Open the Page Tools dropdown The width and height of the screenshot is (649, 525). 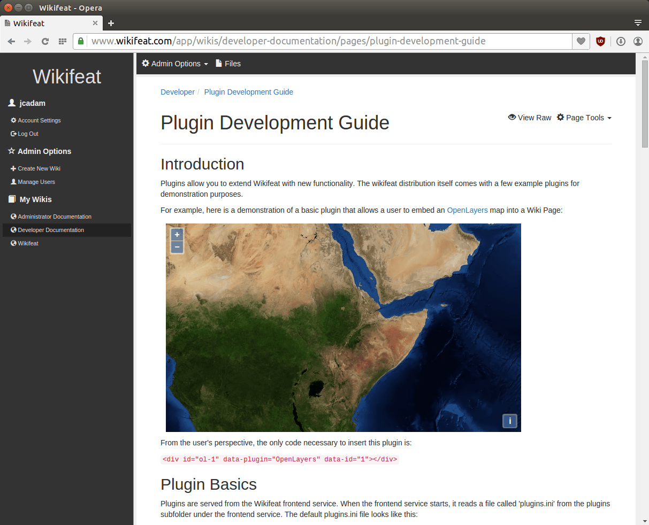click(x=584, y=118)
